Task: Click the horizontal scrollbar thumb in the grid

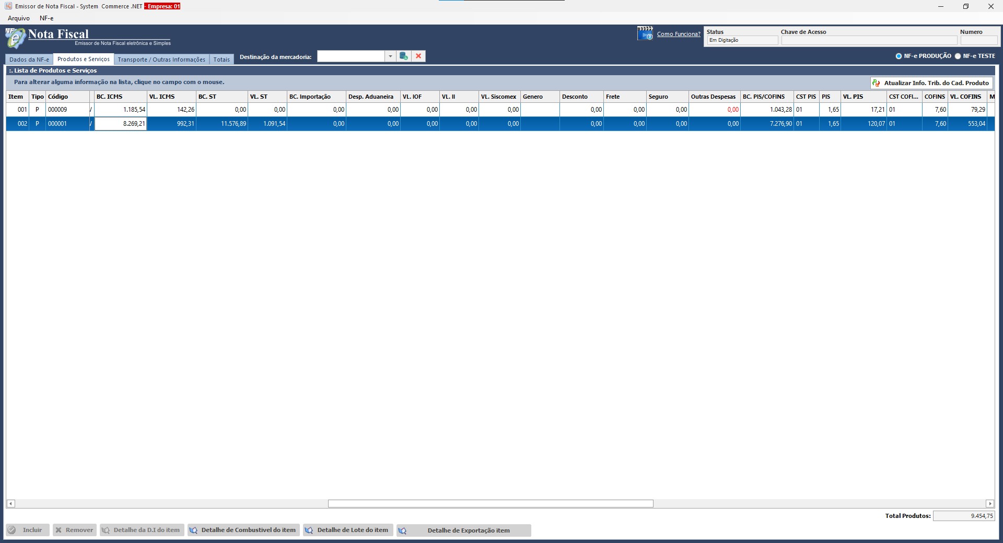Action: pyautogui.click(x=491, y=504)
